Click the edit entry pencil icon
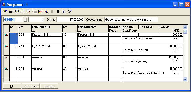This screenshot has width=191, height=92. coord(17,11)
